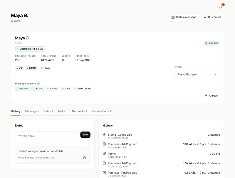
Task: Click purchase icon for 11 Oct 13:21 entry
Action: pyautogui.click(x=104, y=144)
